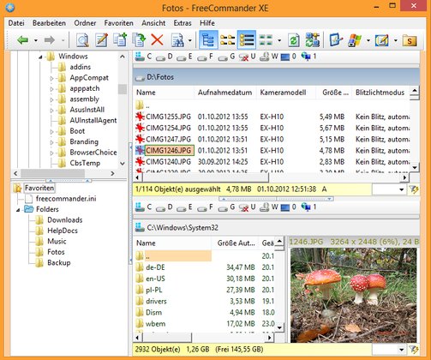This screenshot has width=431, height=360.
Task: Click the Windows flag toolbar icon
Action: 355,40
